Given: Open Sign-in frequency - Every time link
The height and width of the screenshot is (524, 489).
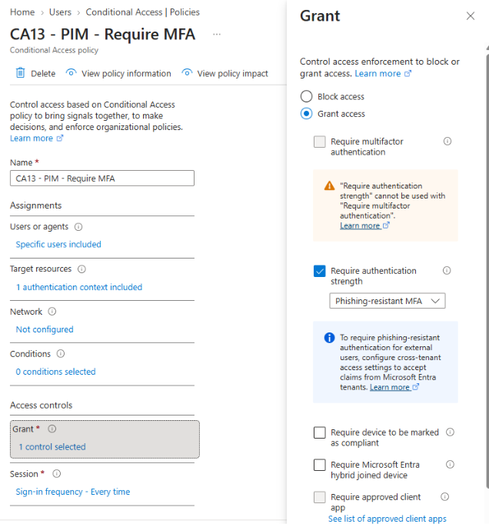Looking at the screenshot, I should tap(73, 492).
